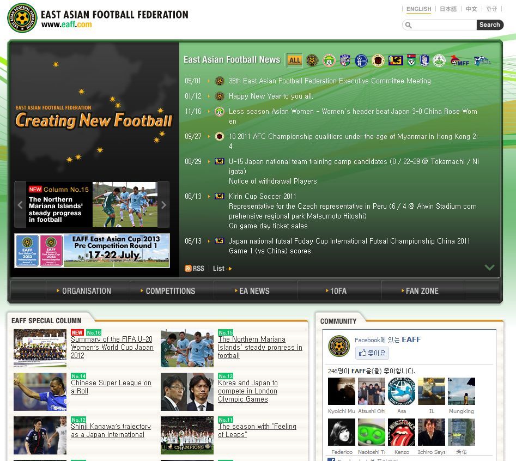Open The season with "Feeling of Leaps" column

click(257, 430)
